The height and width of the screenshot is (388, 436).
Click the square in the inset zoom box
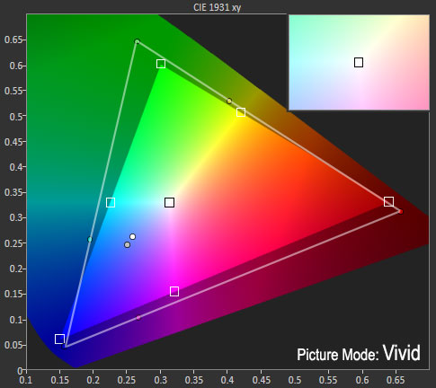click(x=359, y=63)
